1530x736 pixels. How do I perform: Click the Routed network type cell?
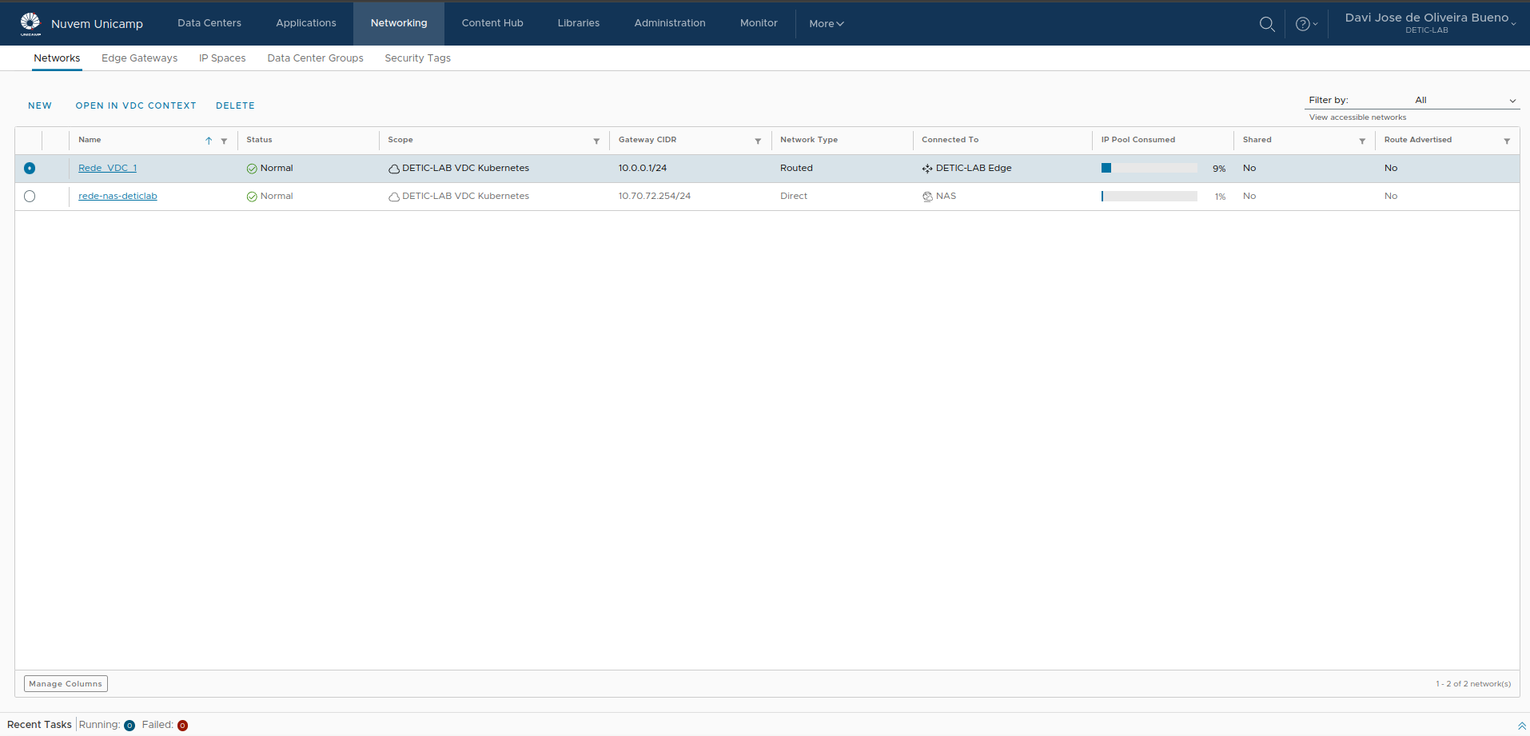tap(796, 168)
